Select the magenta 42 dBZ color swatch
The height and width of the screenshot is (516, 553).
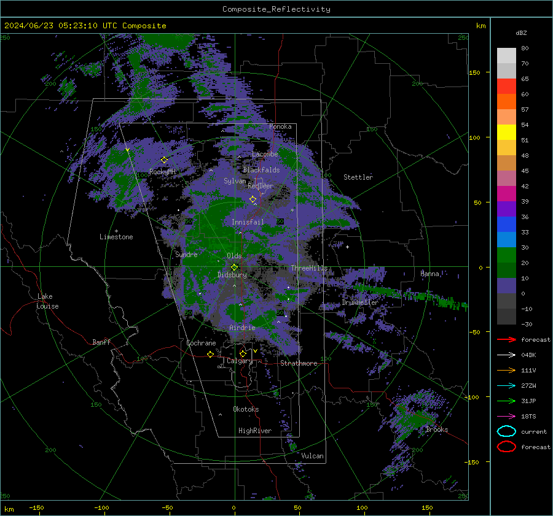[x=506, y=194]
